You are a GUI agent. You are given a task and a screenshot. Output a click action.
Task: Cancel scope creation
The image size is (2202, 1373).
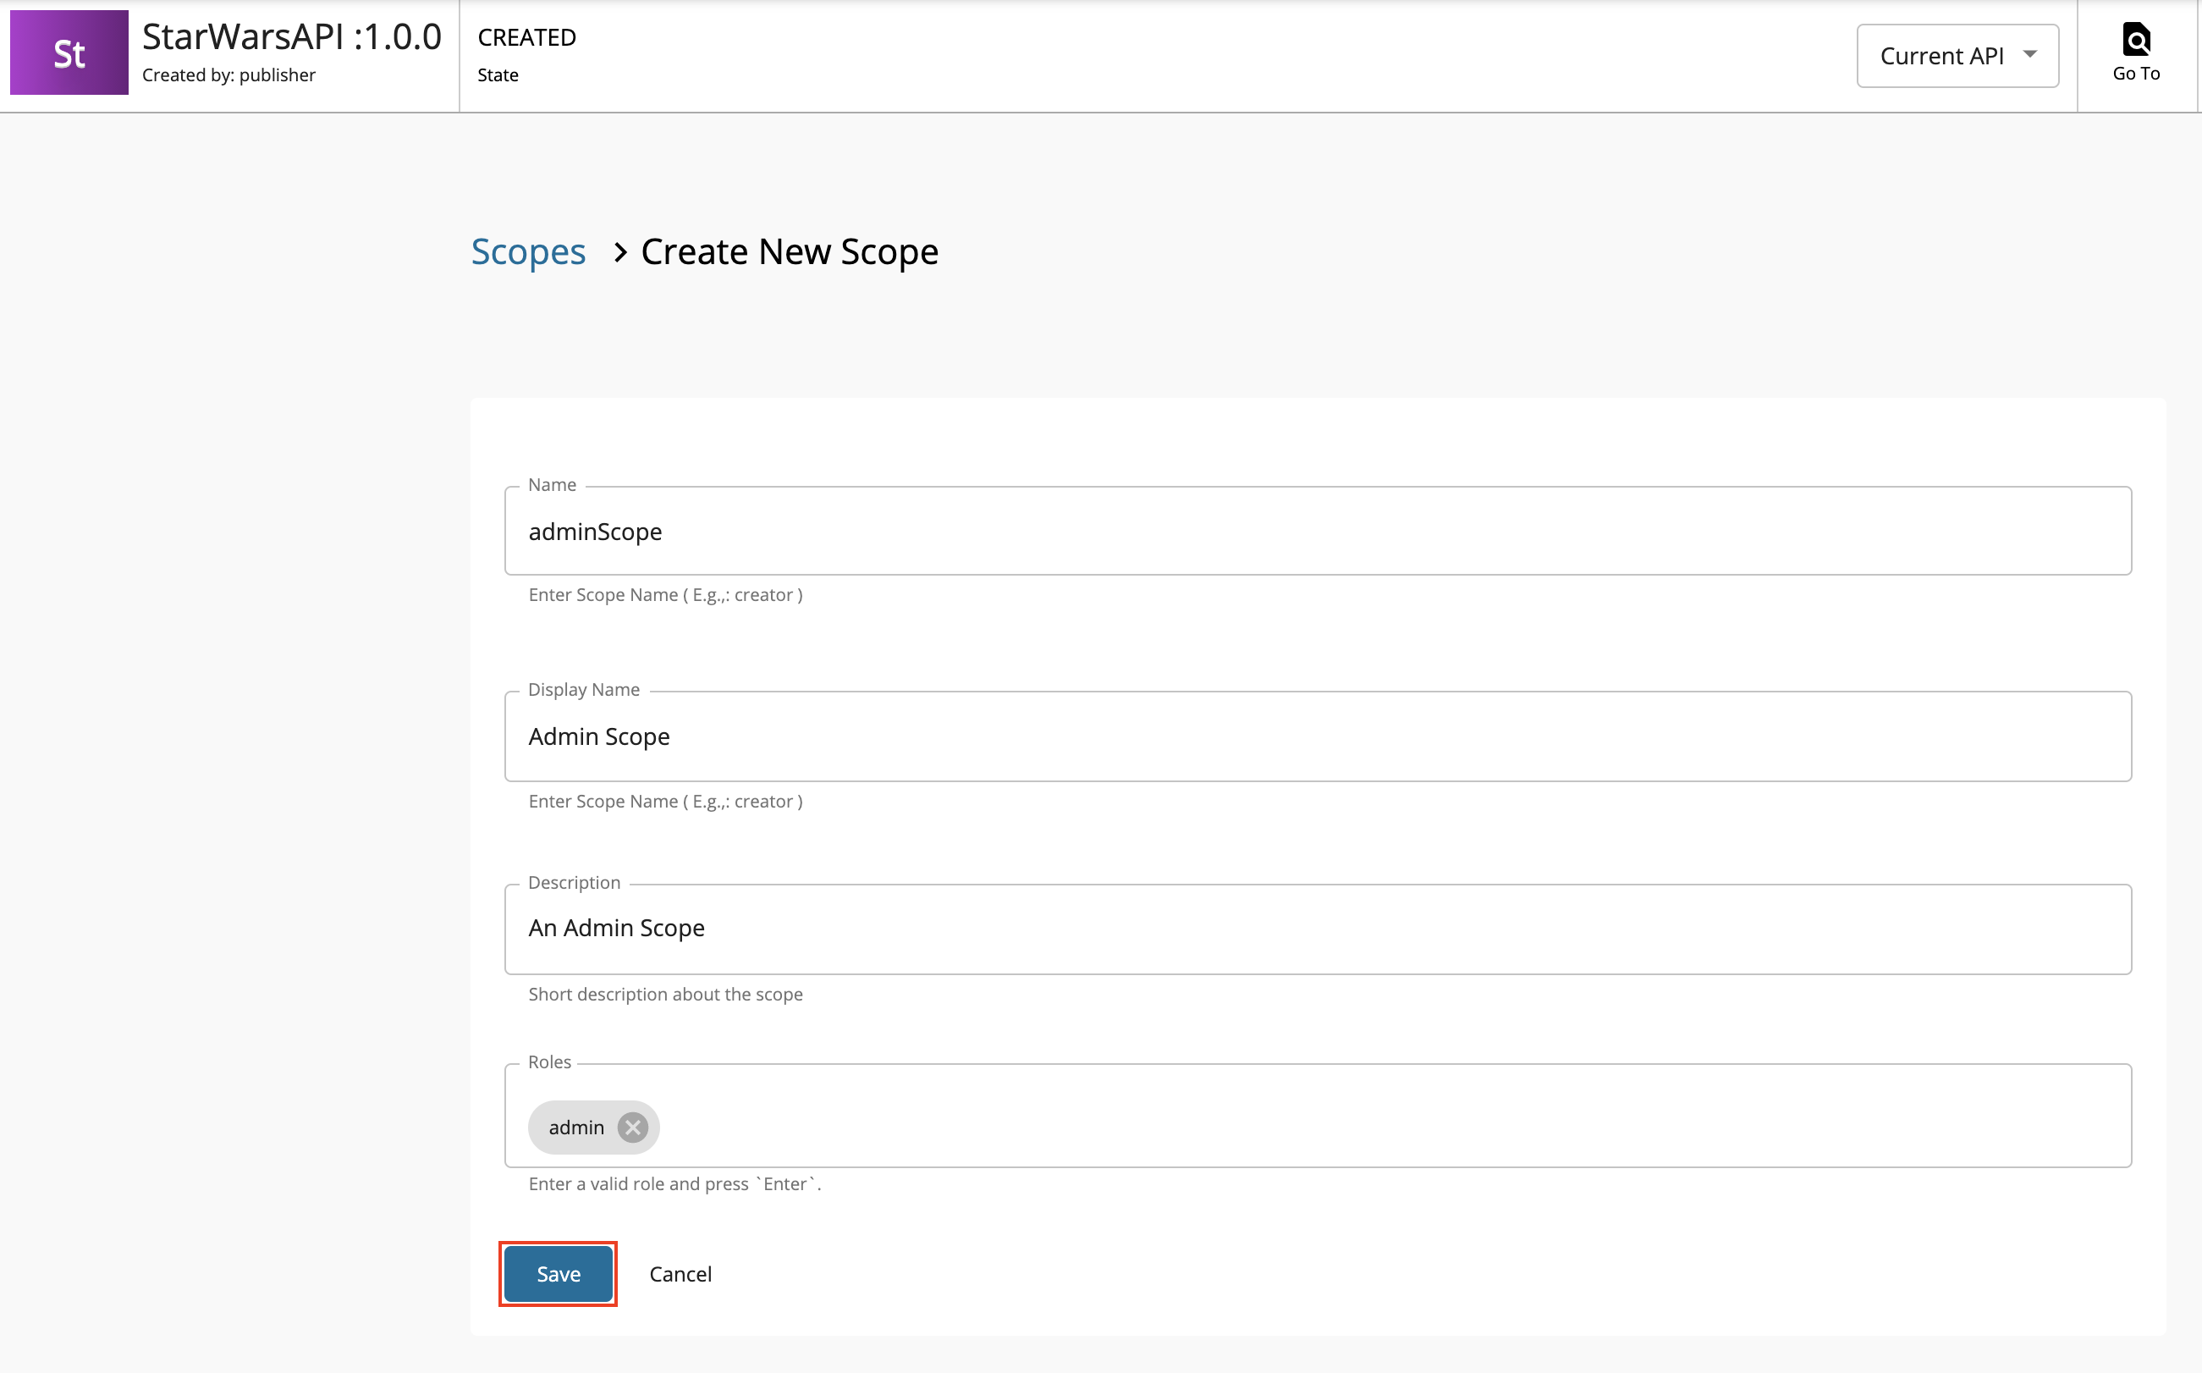coord(680,1273)
